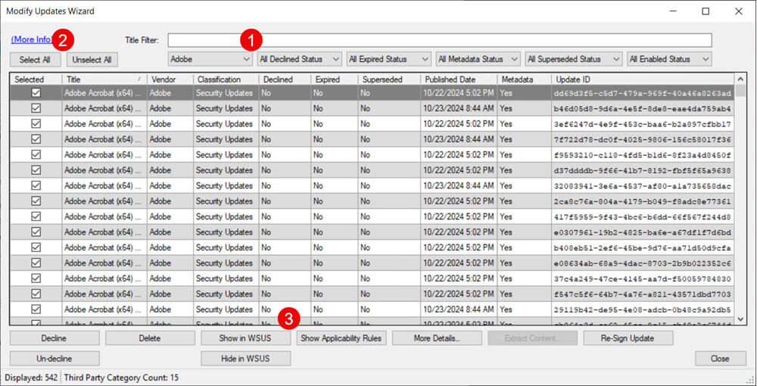Toggle checkbox for update 3ef6247d-4e9f-453c

point(36,123)
